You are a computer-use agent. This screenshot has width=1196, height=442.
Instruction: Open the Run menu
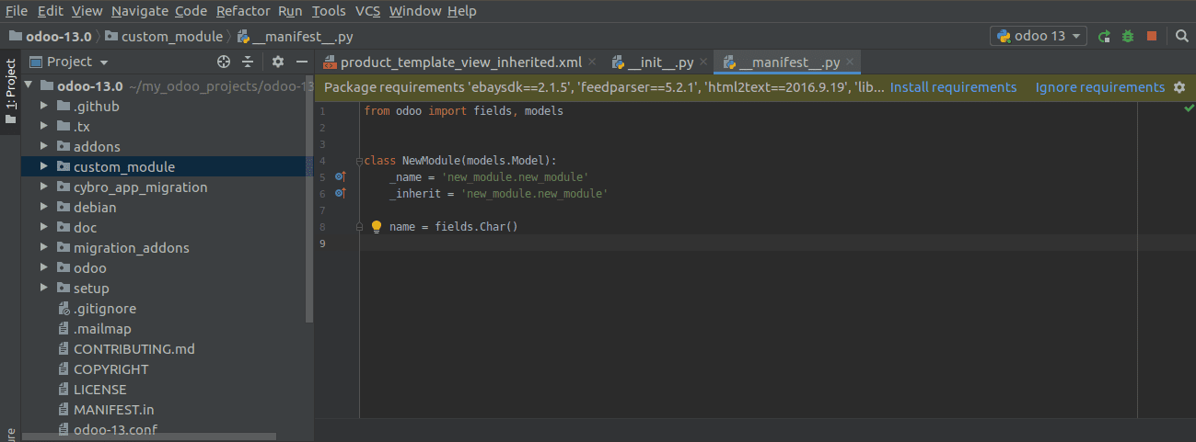(x=290, y=11)
